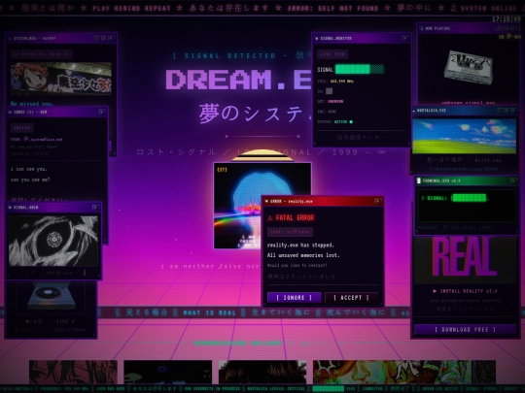Close the INBOX window
Screen dimensions: 525x393
(102, 112)
